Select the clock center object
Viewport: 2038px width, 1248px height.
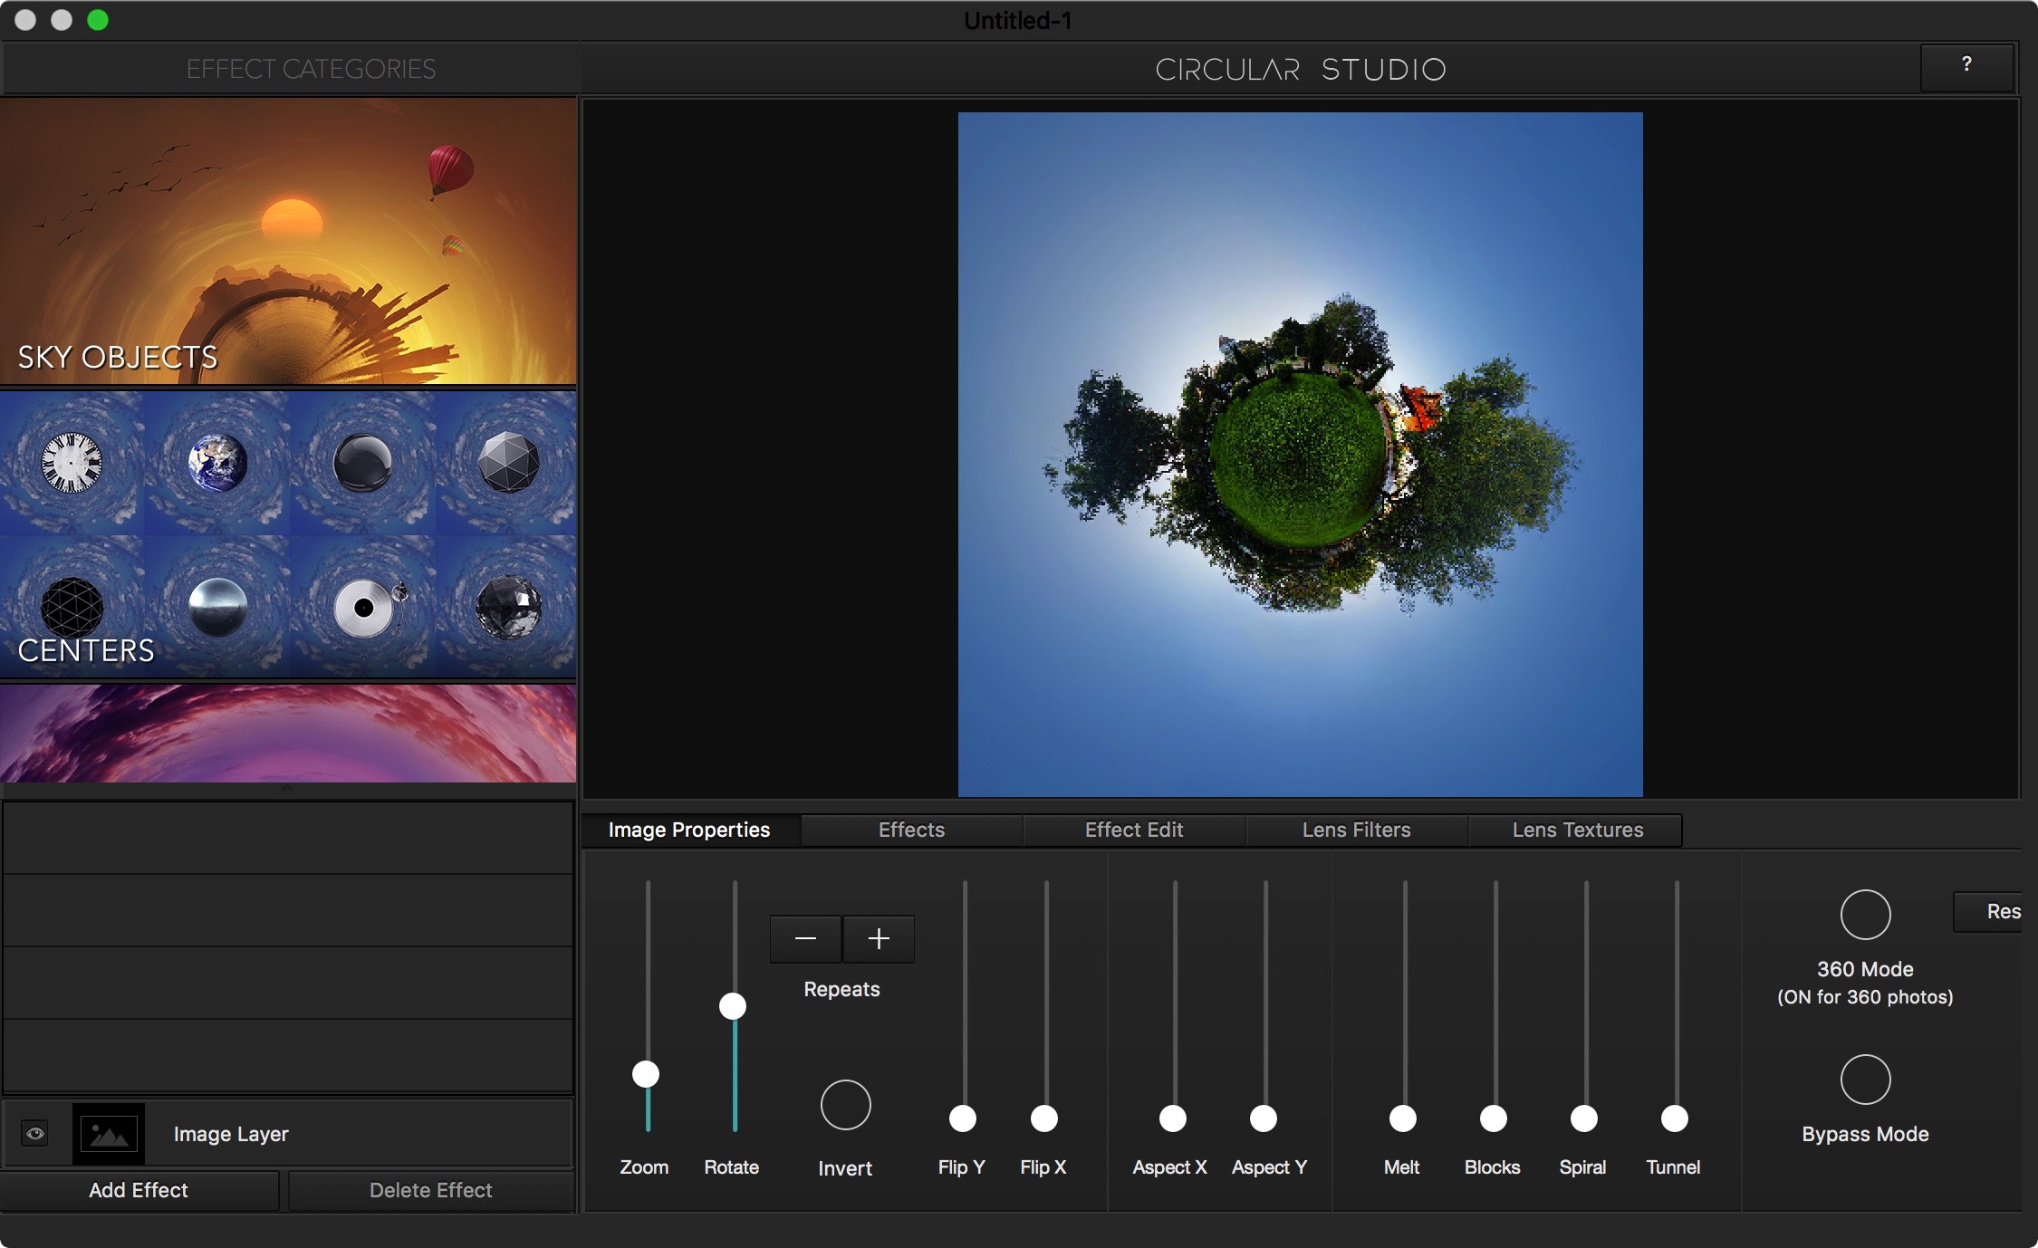click(72, 464)
